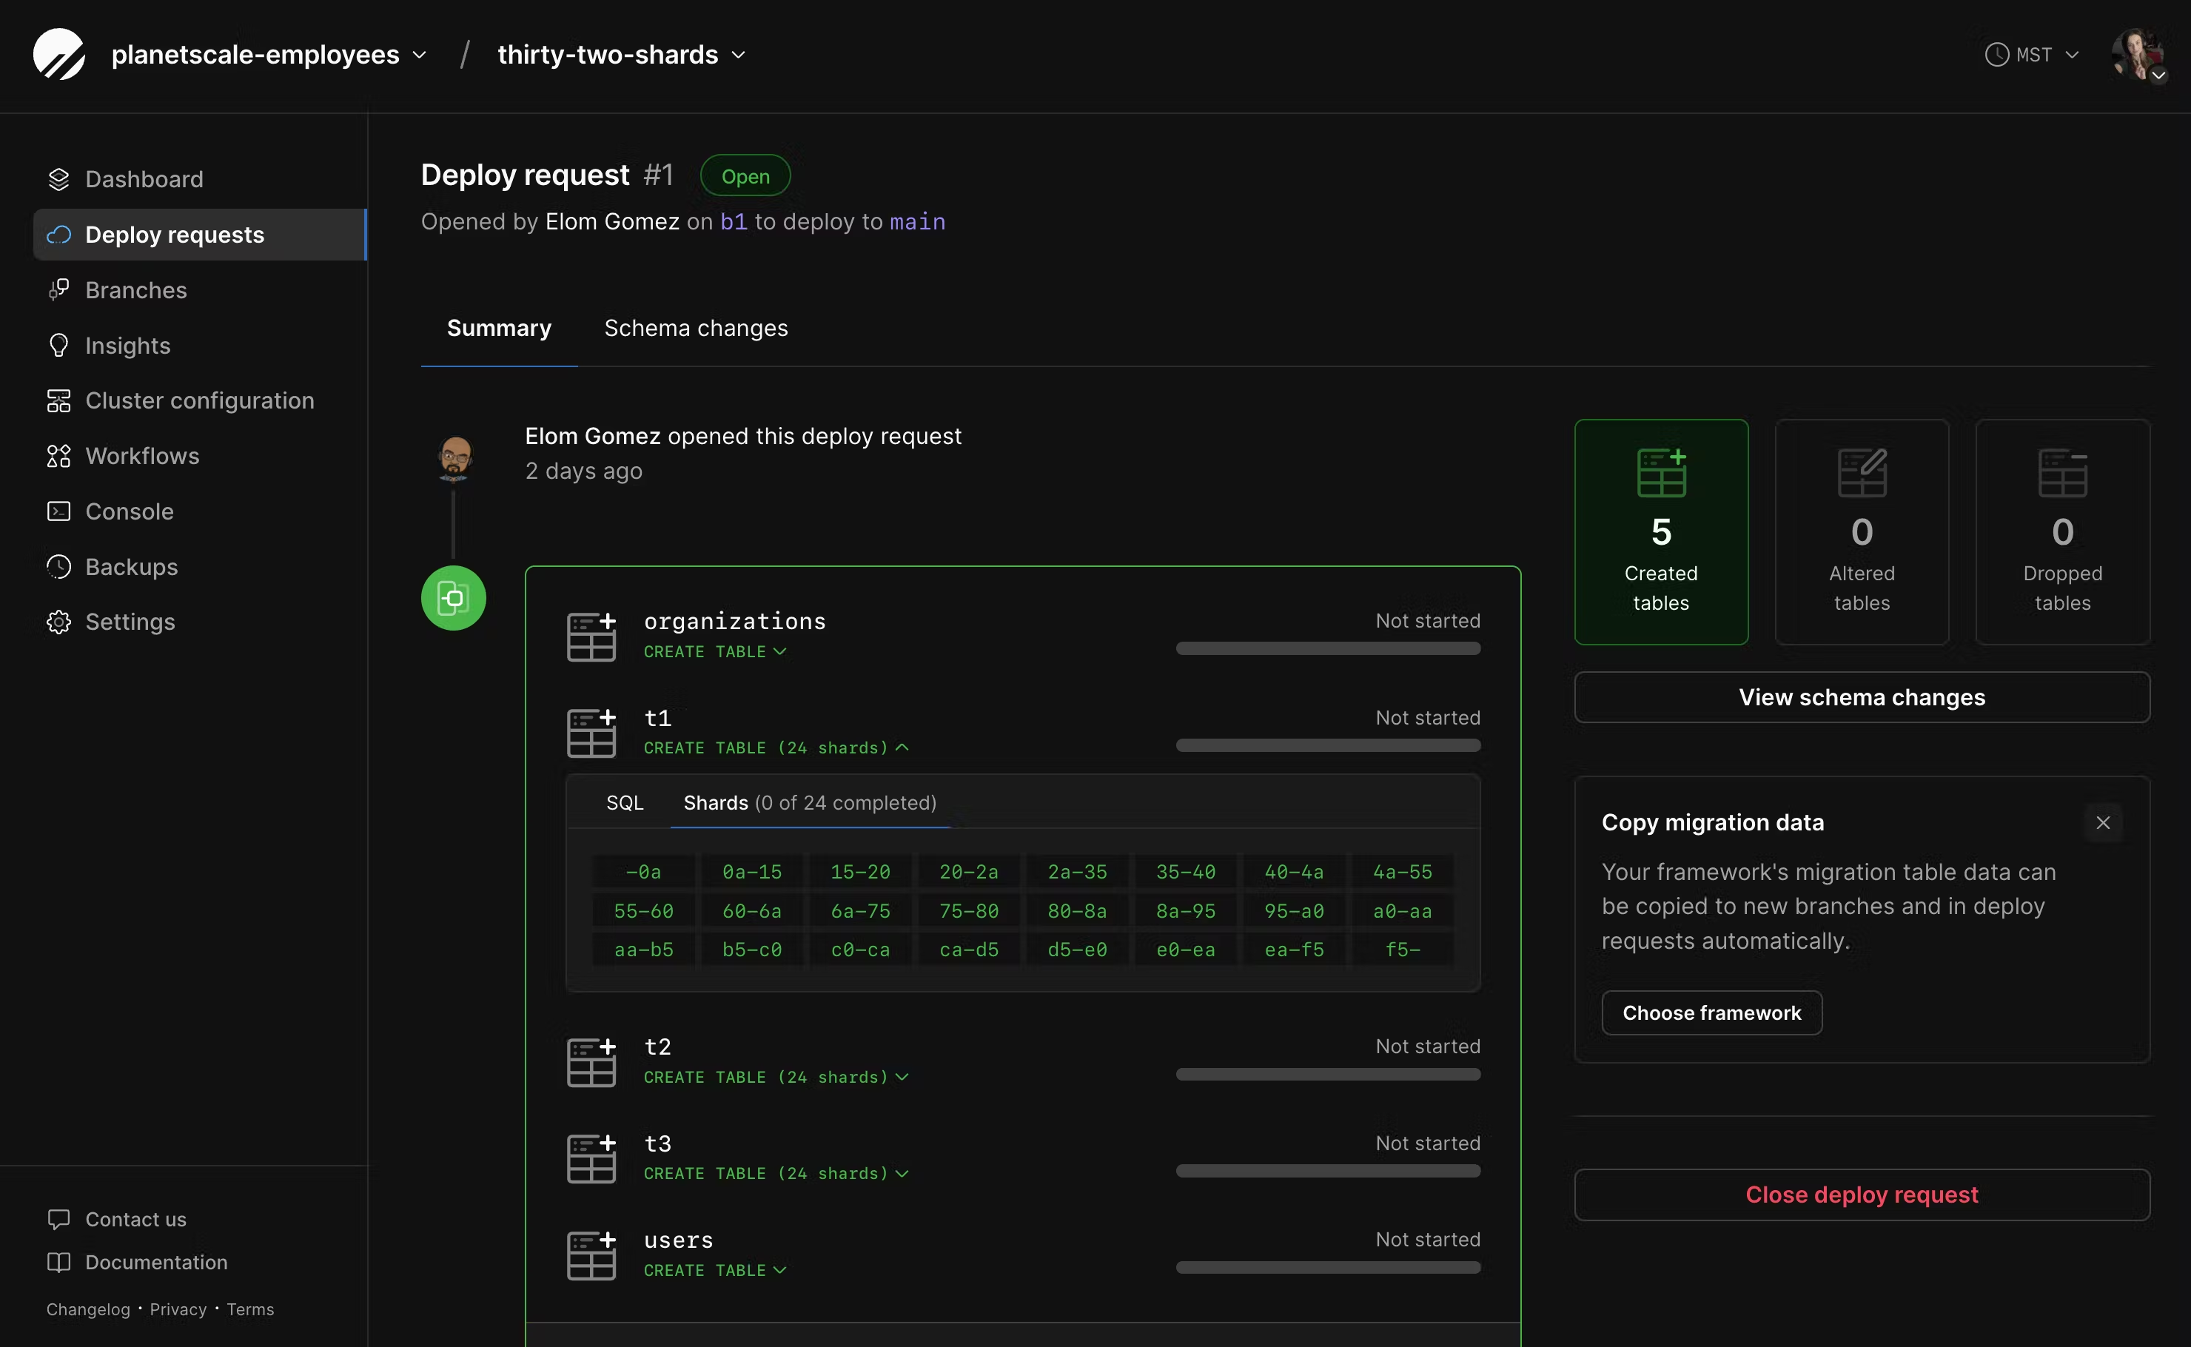The height and width of the screenshot is (1347, 2191).
Task: Open Settings via the gear icon
Action: [x=58, y=622]
